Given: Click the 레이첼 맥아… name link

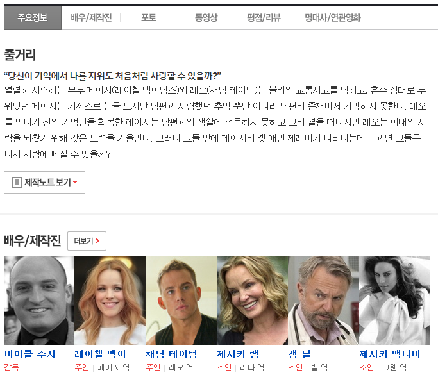Looking at the screenshot, I should click(x=105, y=354).
